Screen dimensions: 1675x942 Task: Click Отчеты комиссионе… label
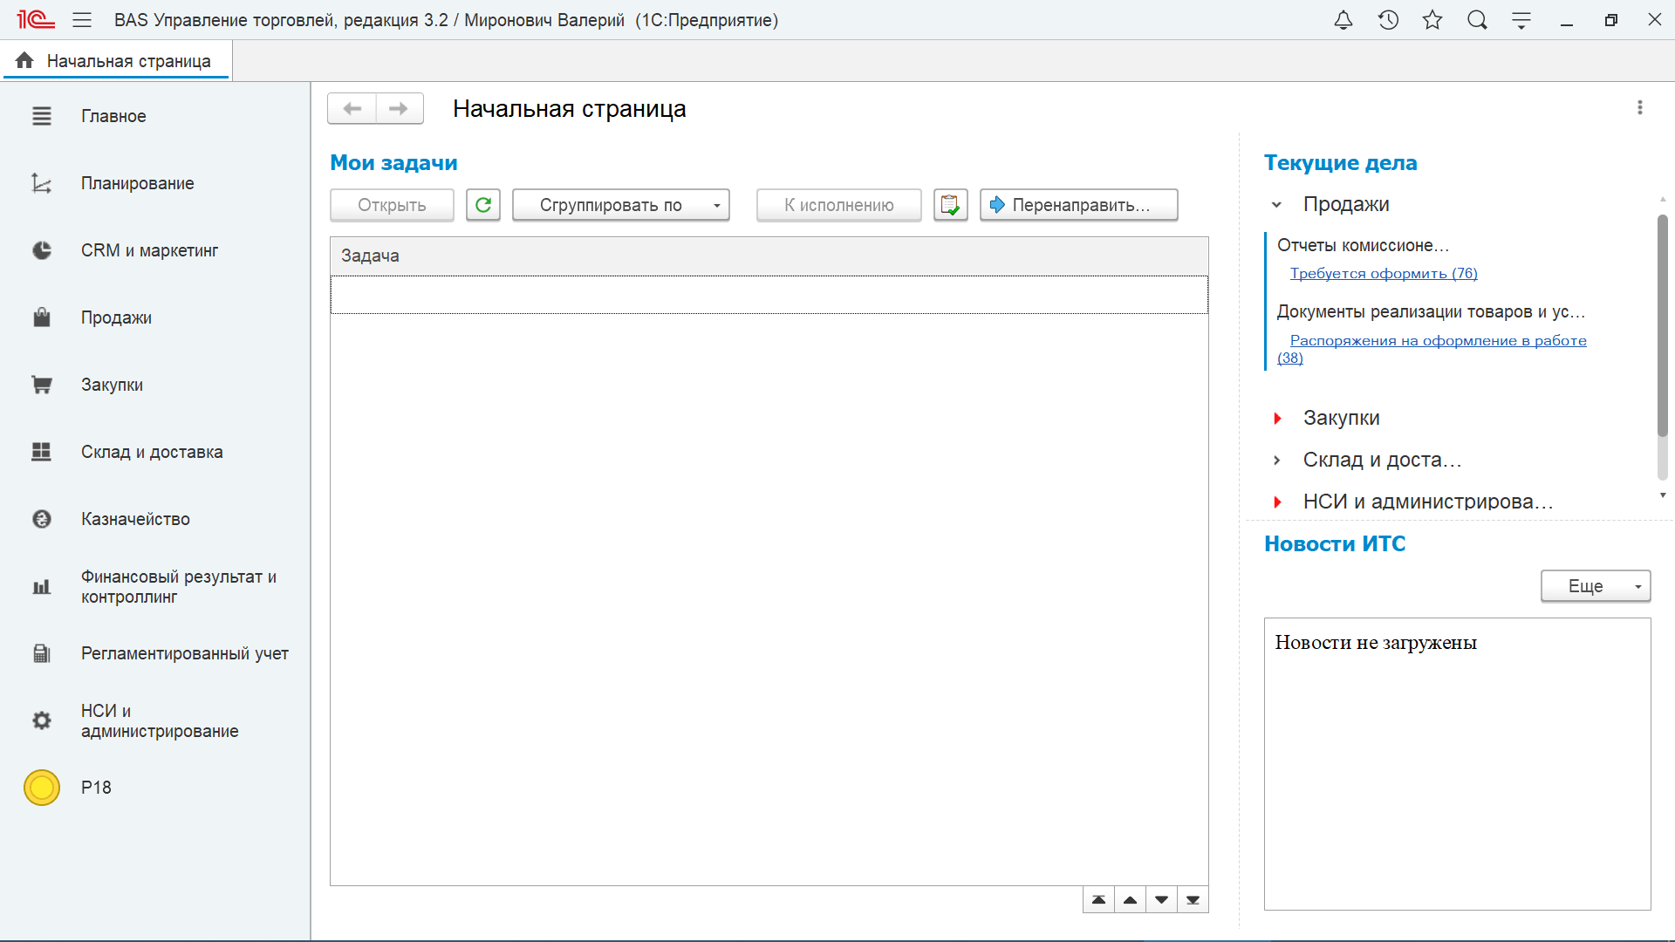pos(1363,245)
